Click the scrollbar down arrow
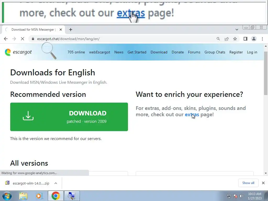The width and height of the screenshot is (268, 201). [266, 173]
